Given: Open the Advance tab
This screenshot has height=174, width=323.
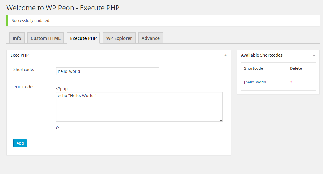Looking at the screenshot, I should click(151, 38).
